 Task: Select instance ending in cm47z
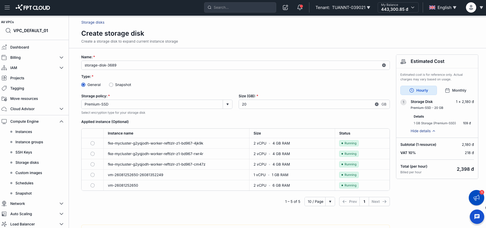93,164
